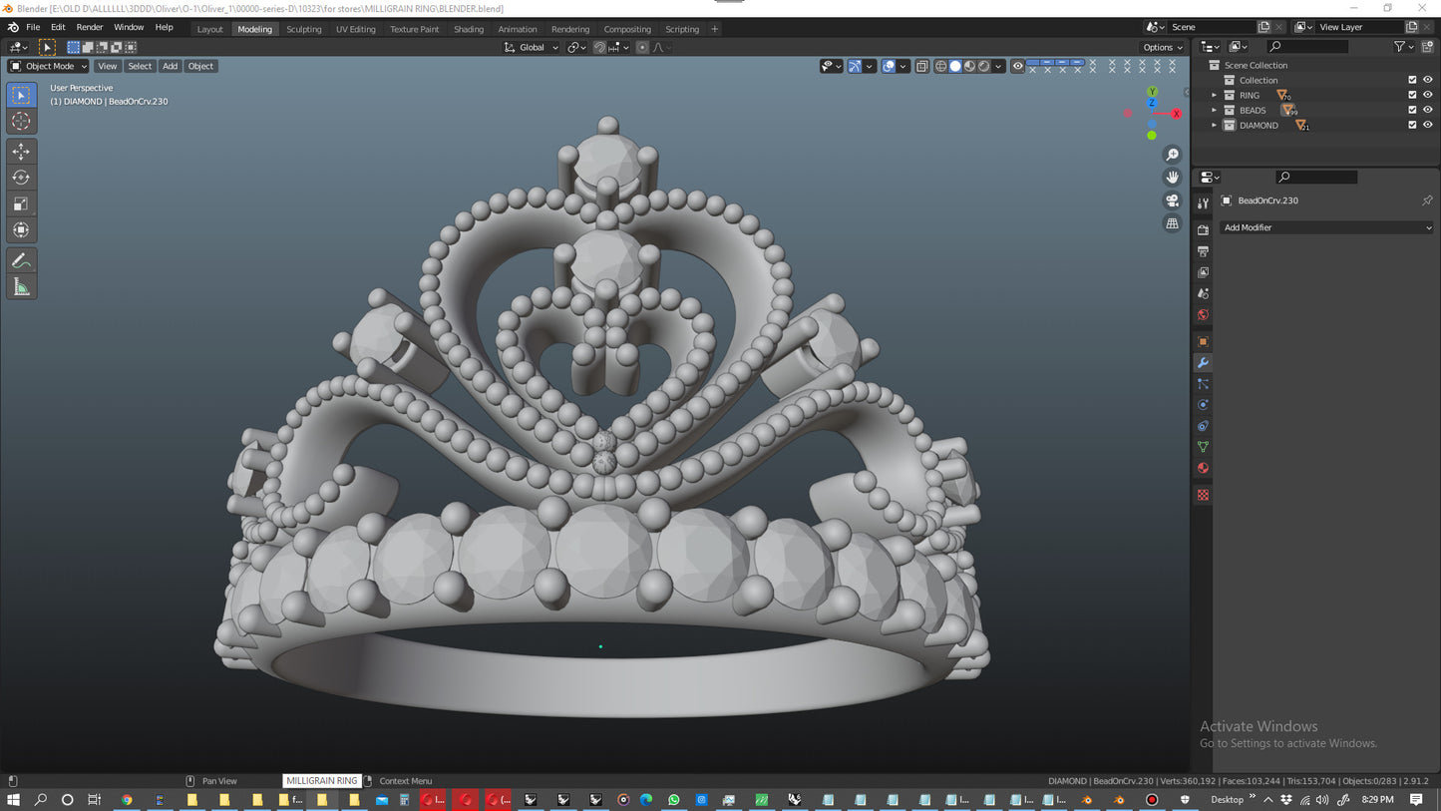Click the Options button in the header

point(1162,47)
